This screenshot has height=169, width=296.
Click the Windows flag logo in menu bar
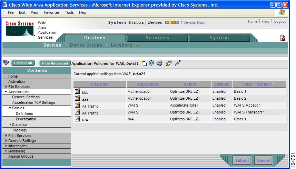pyautogui.click(x=282, y=12)
